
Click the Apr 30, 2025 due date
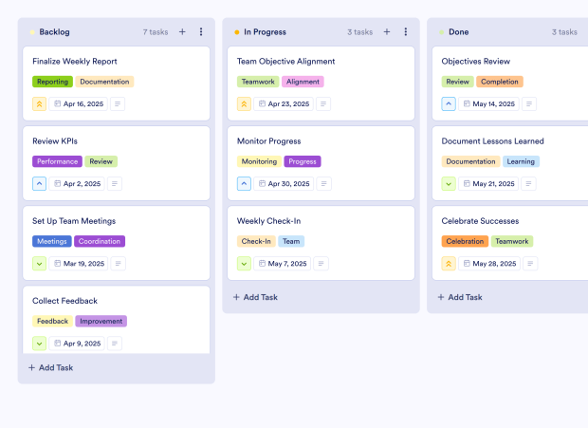288,184
